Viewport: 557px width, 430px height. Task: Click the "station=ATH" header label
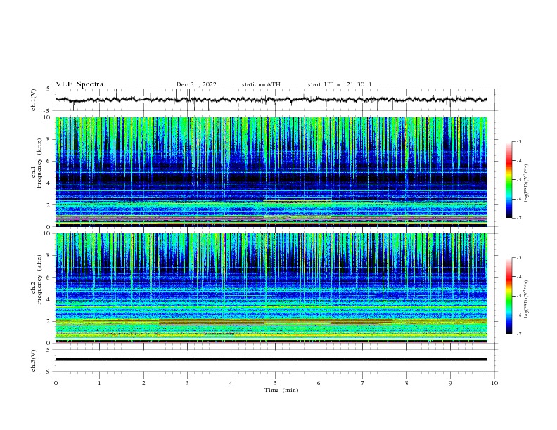click(x=261, y=84)
